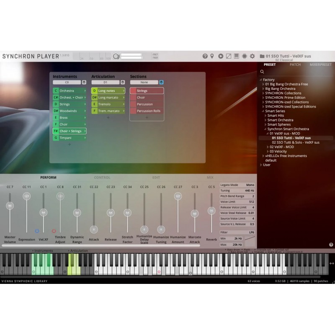Toggle the blue Vel.XF power button
335x335 pixels.
pyautogui.click(x=37, y=231)
